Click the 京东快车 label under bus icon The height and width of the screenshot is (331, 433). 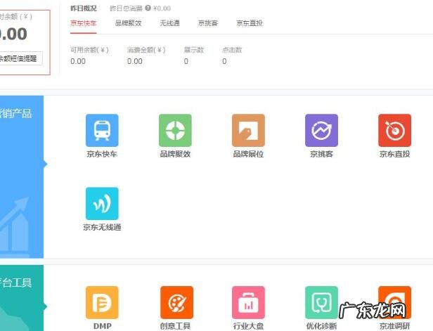(x=102, y=154)
